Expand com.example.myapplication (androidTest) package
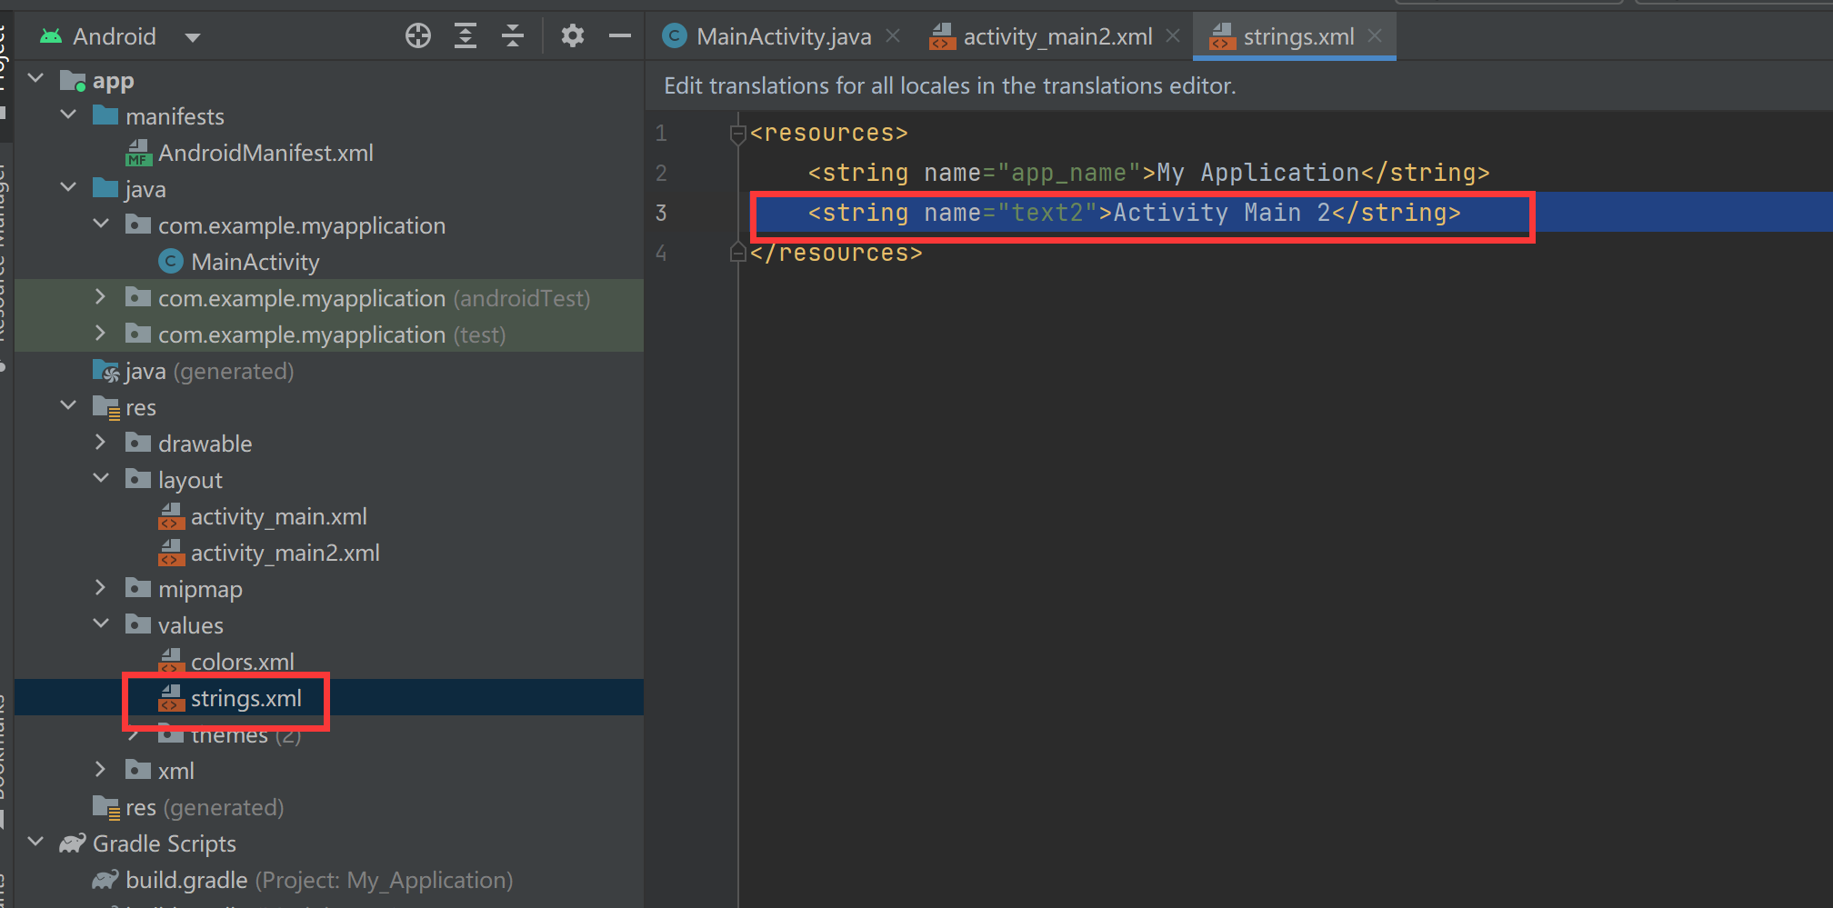 [x=101, y=297]
